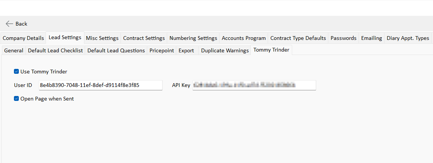Select the Lead Settings tab

[x=65, y=38]
